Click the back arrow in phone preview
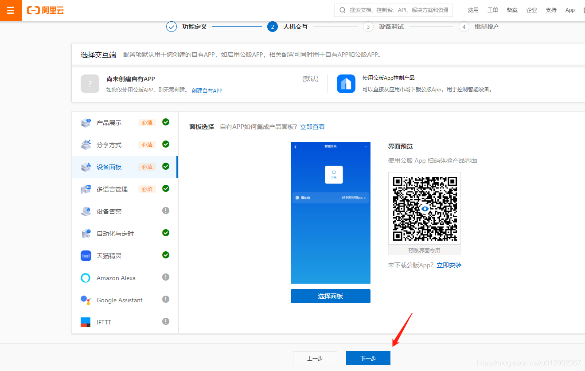This screenshot has width=585, height=371. click(x=296, y=147)
